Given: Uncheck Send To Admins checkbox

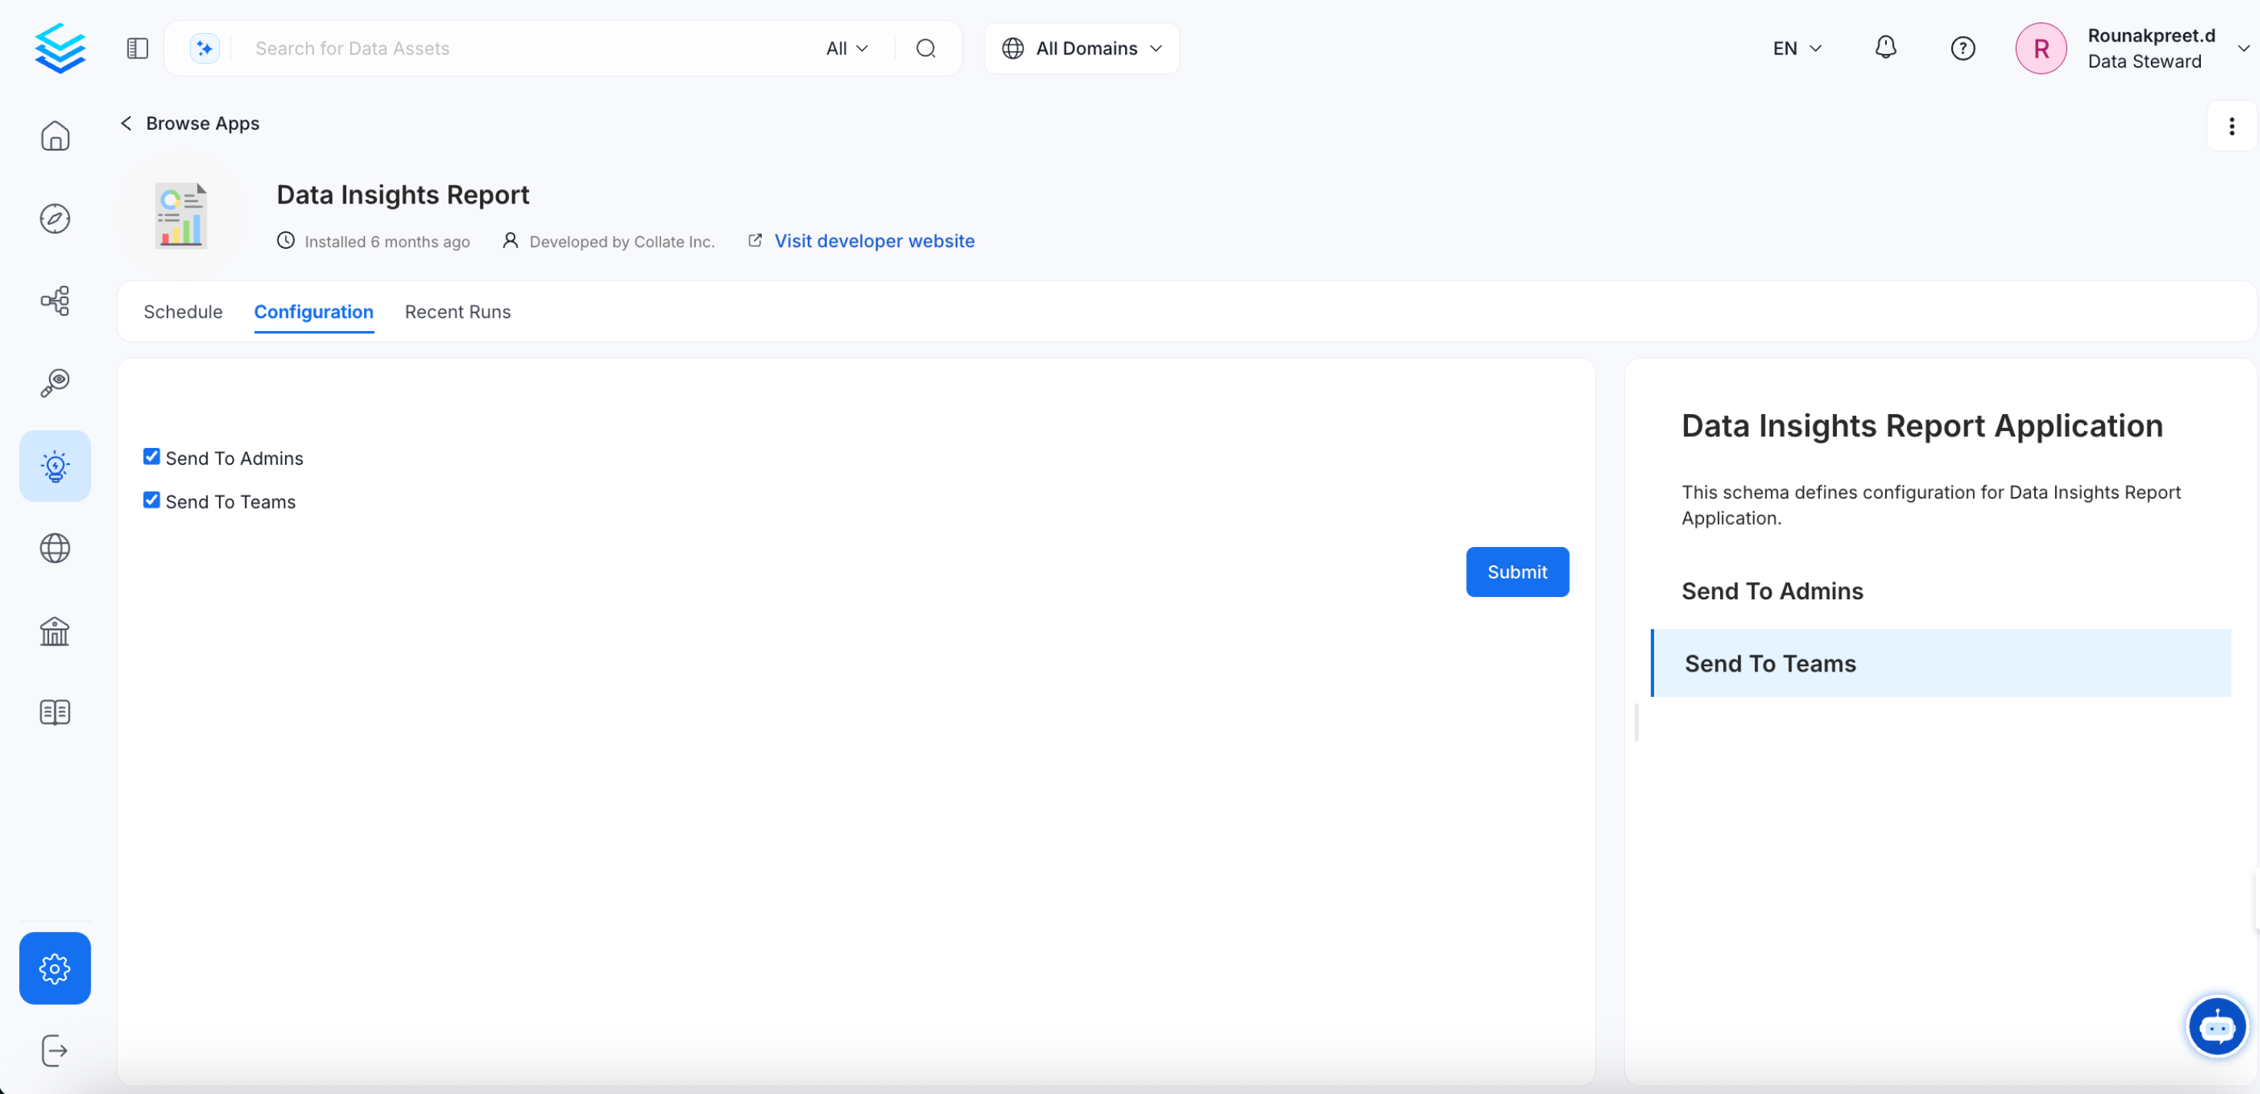Looking at the screenshot, I should pyautogui.click(x=152, y=456).
